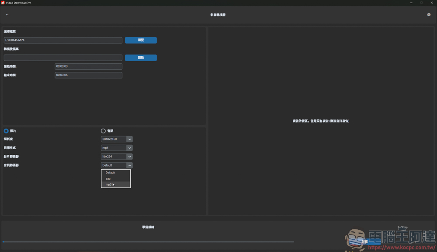This screenshot has width=437, height=252.
Task: Click the 音訊轉碼器 label
Action: click(11, 165)
